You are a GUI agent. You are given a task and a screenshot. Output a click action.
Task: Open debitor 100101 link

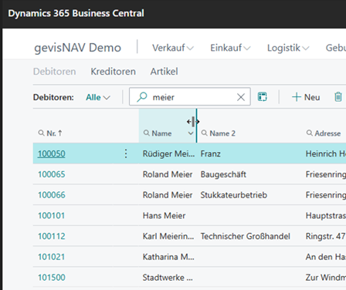pyautogui.click(x=51, y=215)
